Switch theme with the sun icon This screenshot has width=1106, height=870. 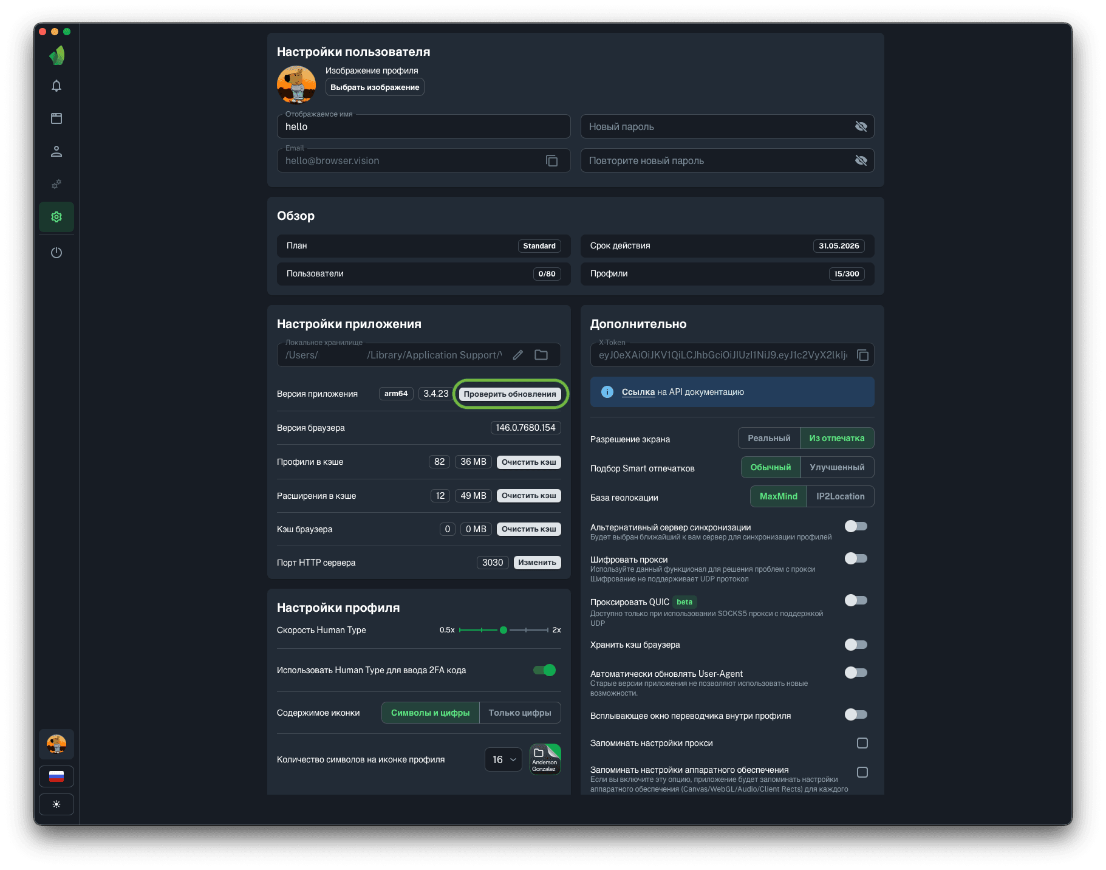tap(56, 804)
